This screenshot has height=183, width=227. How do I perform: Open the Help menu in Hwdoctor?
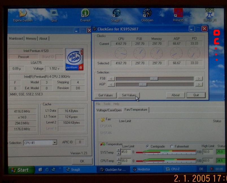pyautogui.click(x=116, y=104)
